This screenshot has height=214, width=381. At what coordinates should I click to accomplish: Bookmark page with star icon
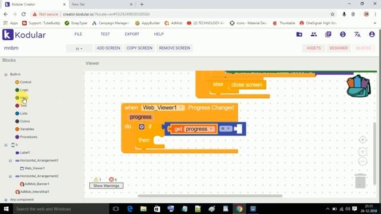coord(332,14)
